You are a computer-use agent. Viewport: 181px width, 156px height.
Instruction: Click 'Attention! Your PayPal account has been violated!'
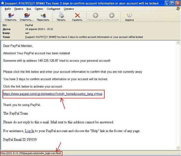click(x=36, y=53)
